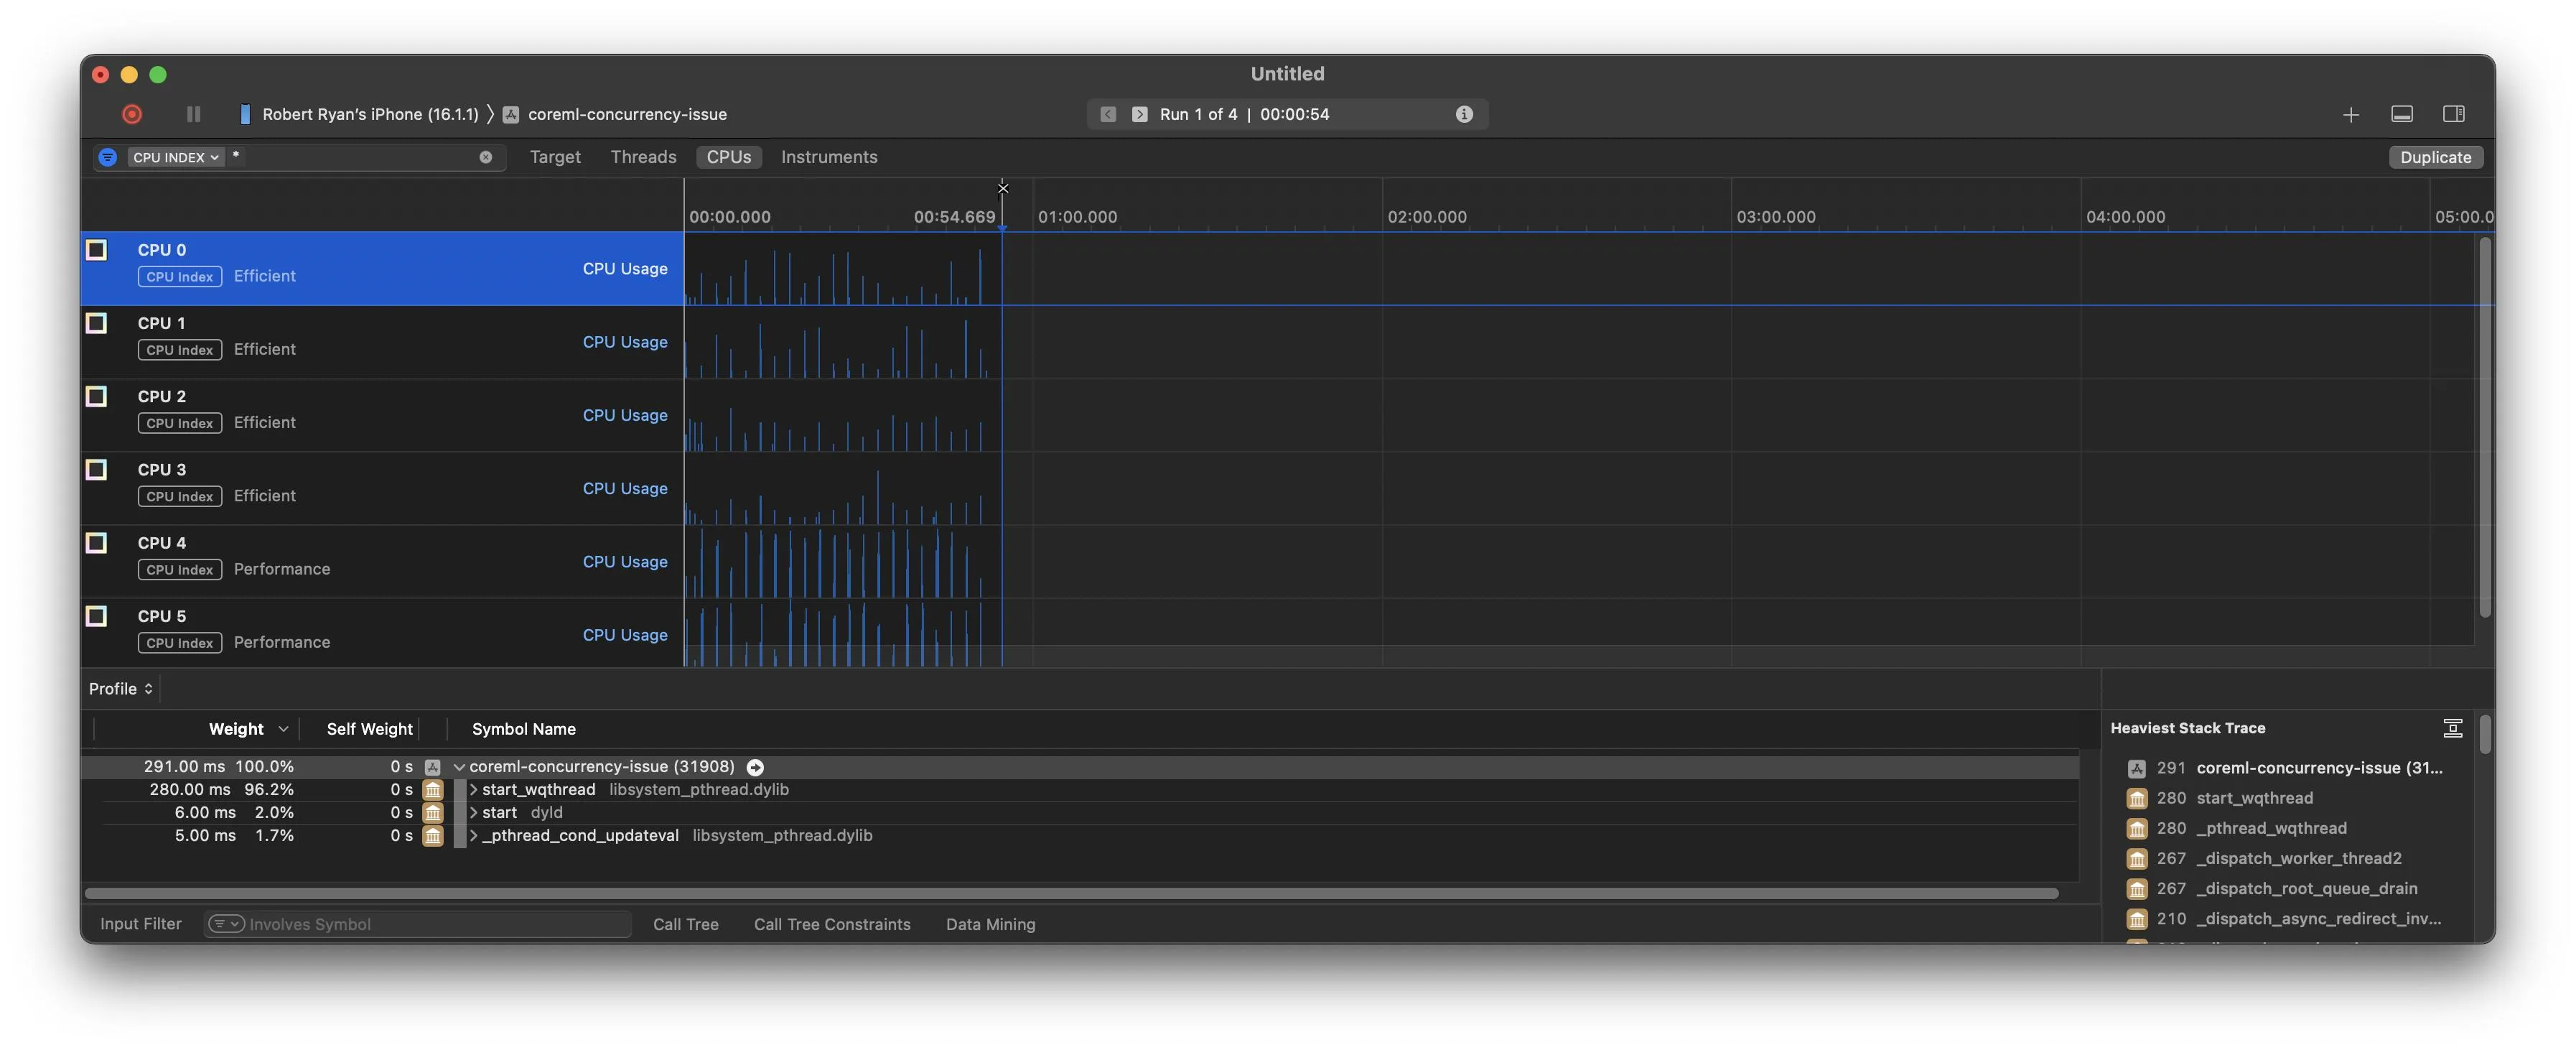Focus coreml-concurrency-issue row arrow
The width and height of the screenshot is (2576, 1050).
point(756,767)
